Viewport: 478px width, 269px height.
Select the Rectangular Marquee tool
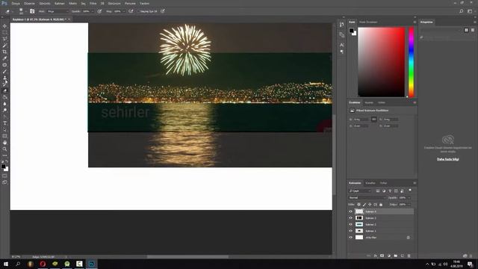[4, 32]
